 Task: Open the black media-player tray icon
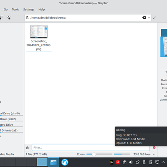111,162
